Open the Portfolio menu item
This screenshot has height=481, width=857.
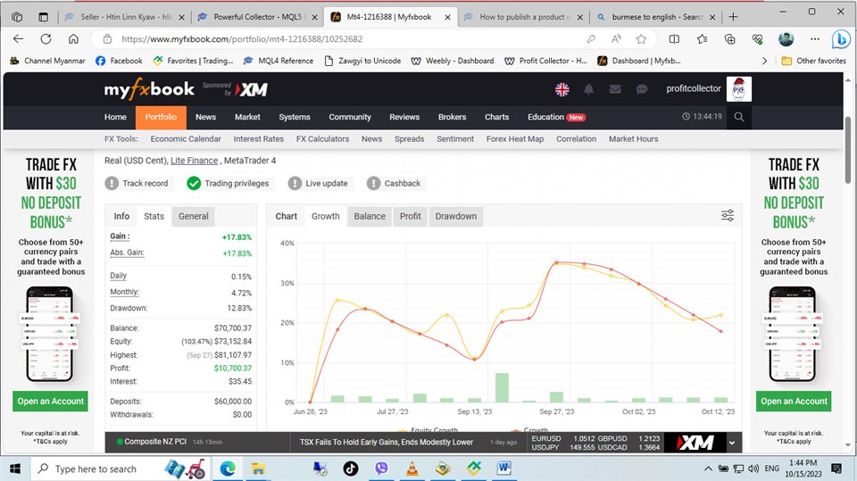point(161,117)
